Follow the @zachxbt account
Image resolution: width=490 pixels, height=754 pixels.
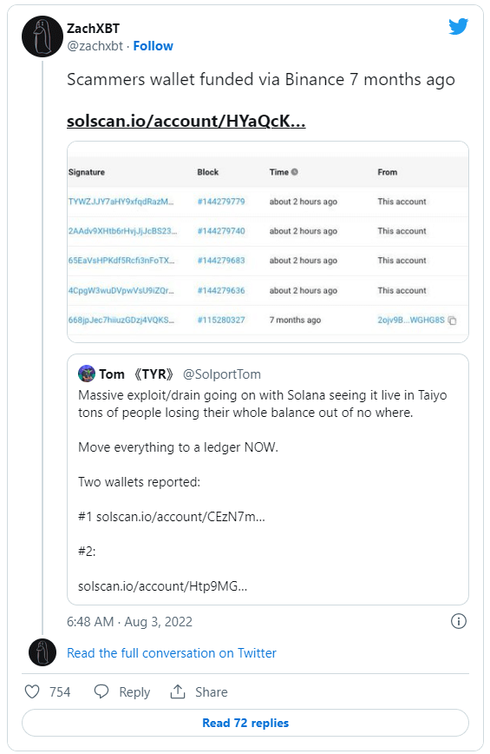[x=154, y=46]
